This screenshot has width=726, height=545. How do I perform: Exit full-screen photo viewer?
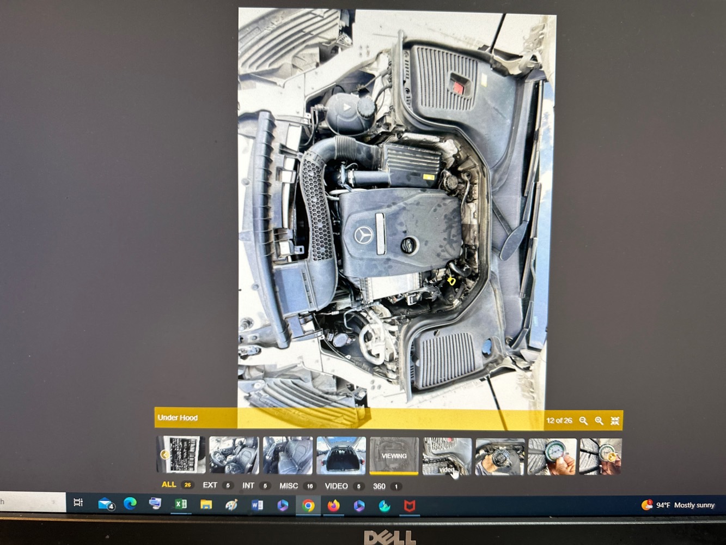tap(615, 421)
